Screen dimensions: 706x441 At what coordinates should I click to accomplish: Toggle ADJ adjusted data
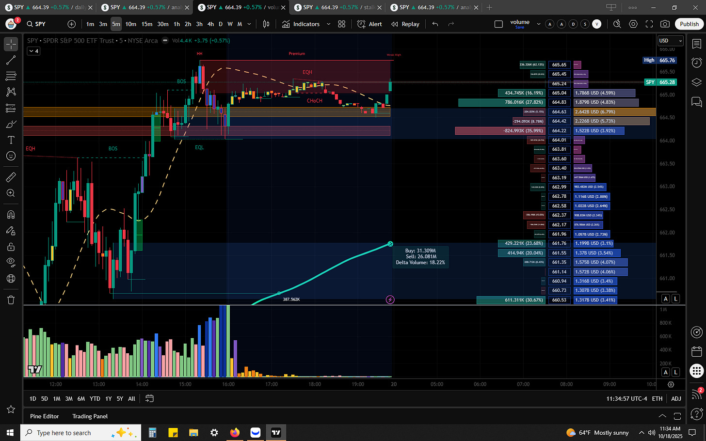tap(676, 398)
